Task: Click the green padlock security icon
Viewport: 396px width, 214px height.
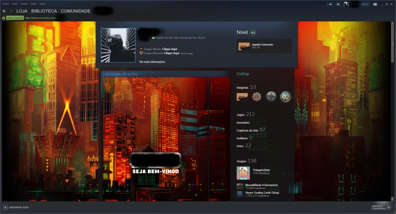Action: [4, 18]
